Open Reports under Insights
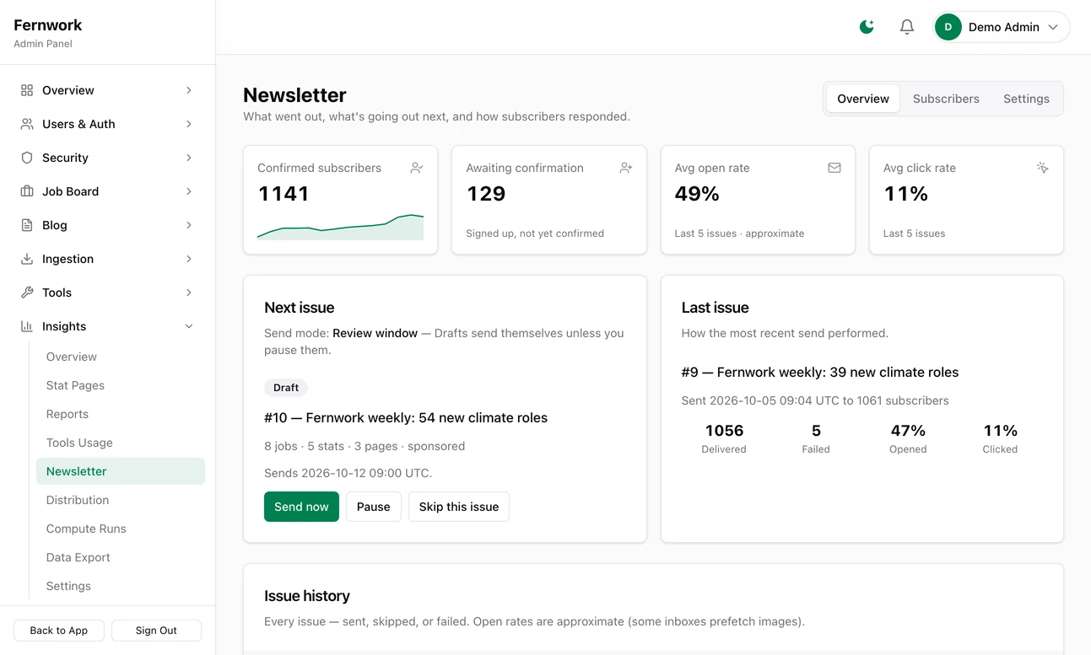1091x655 pixels. click(x=121, y=414)
